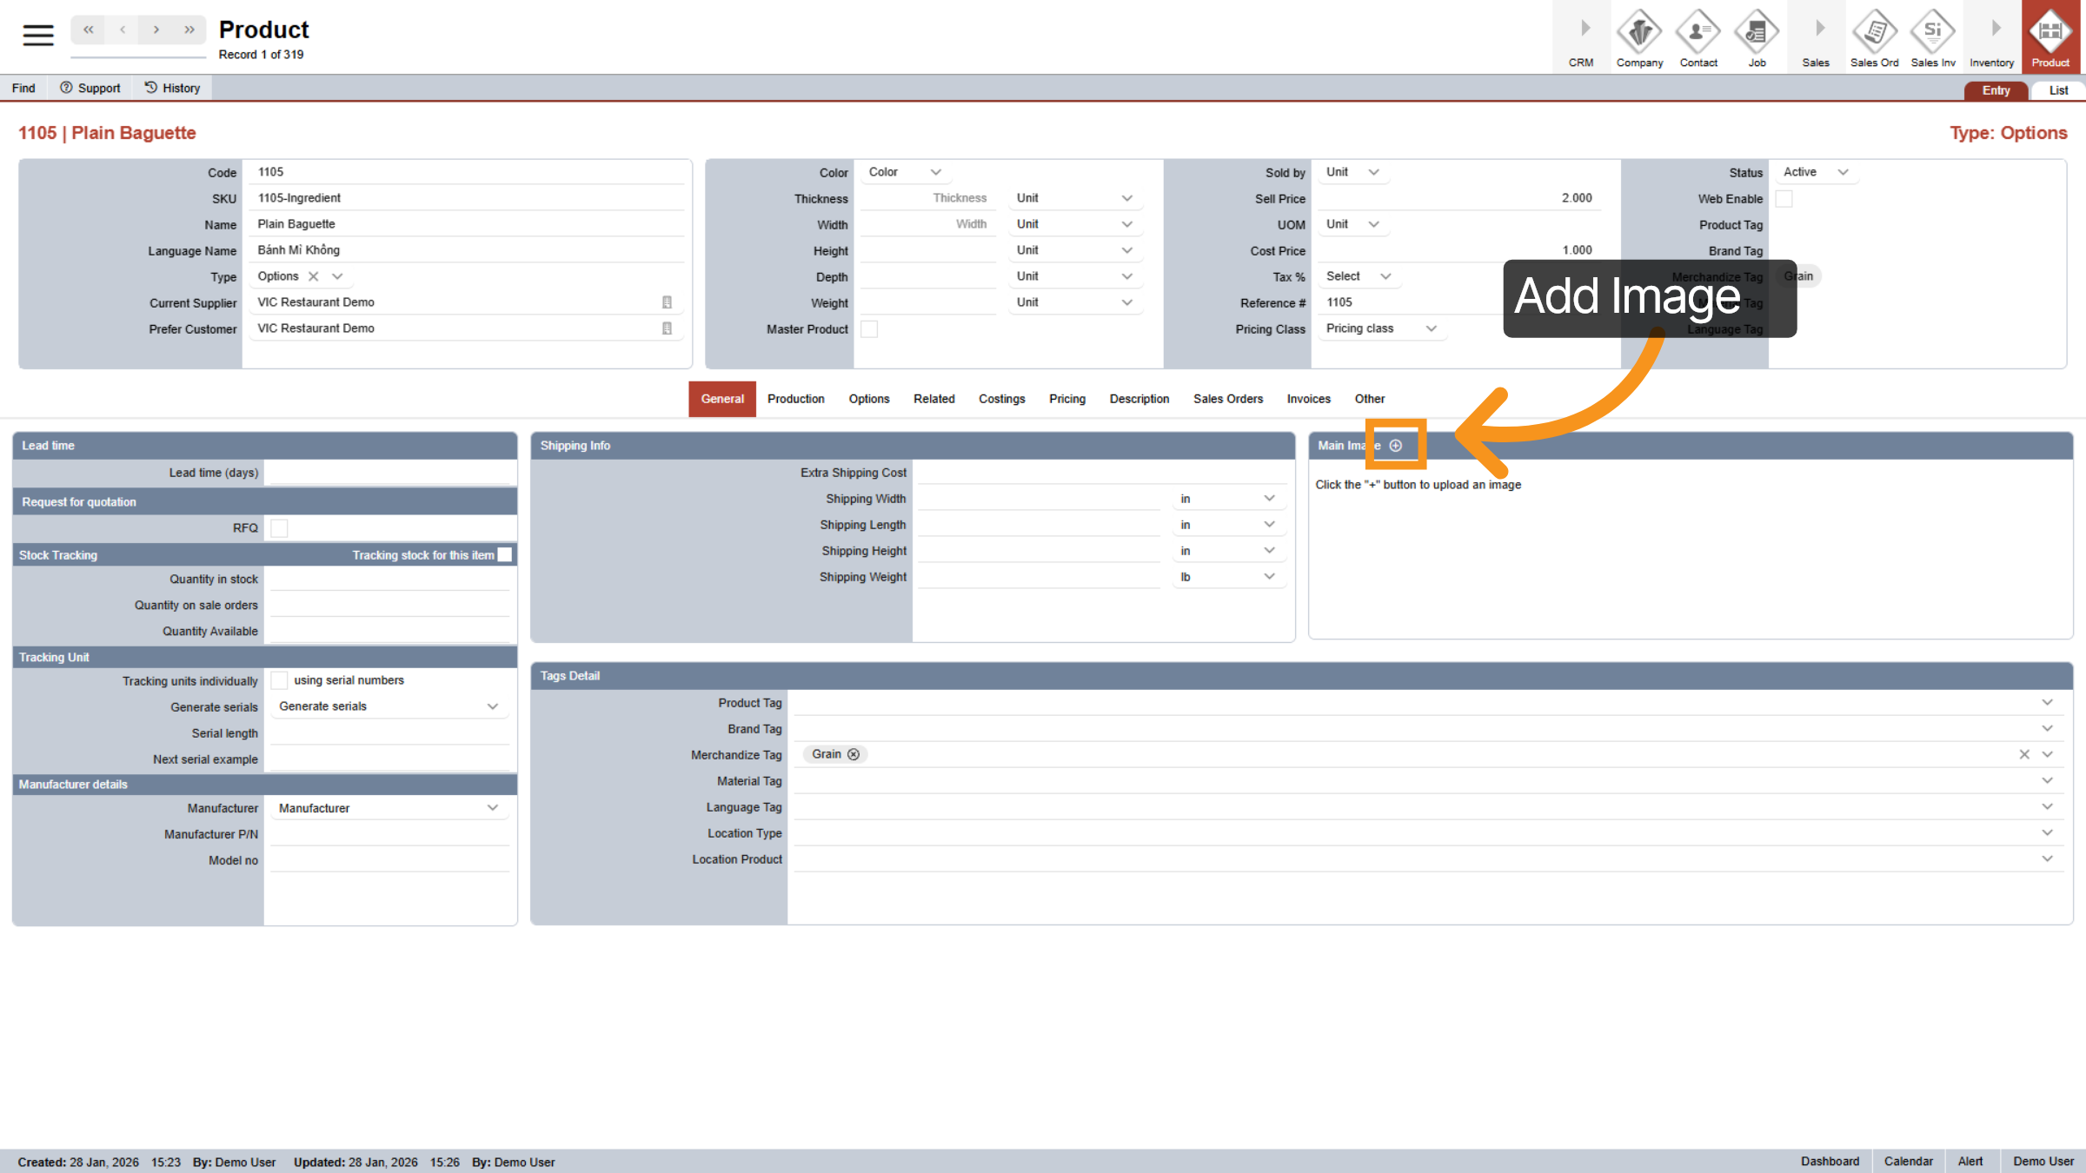Click the + icon to upload a main image

tap(1396, 445)
